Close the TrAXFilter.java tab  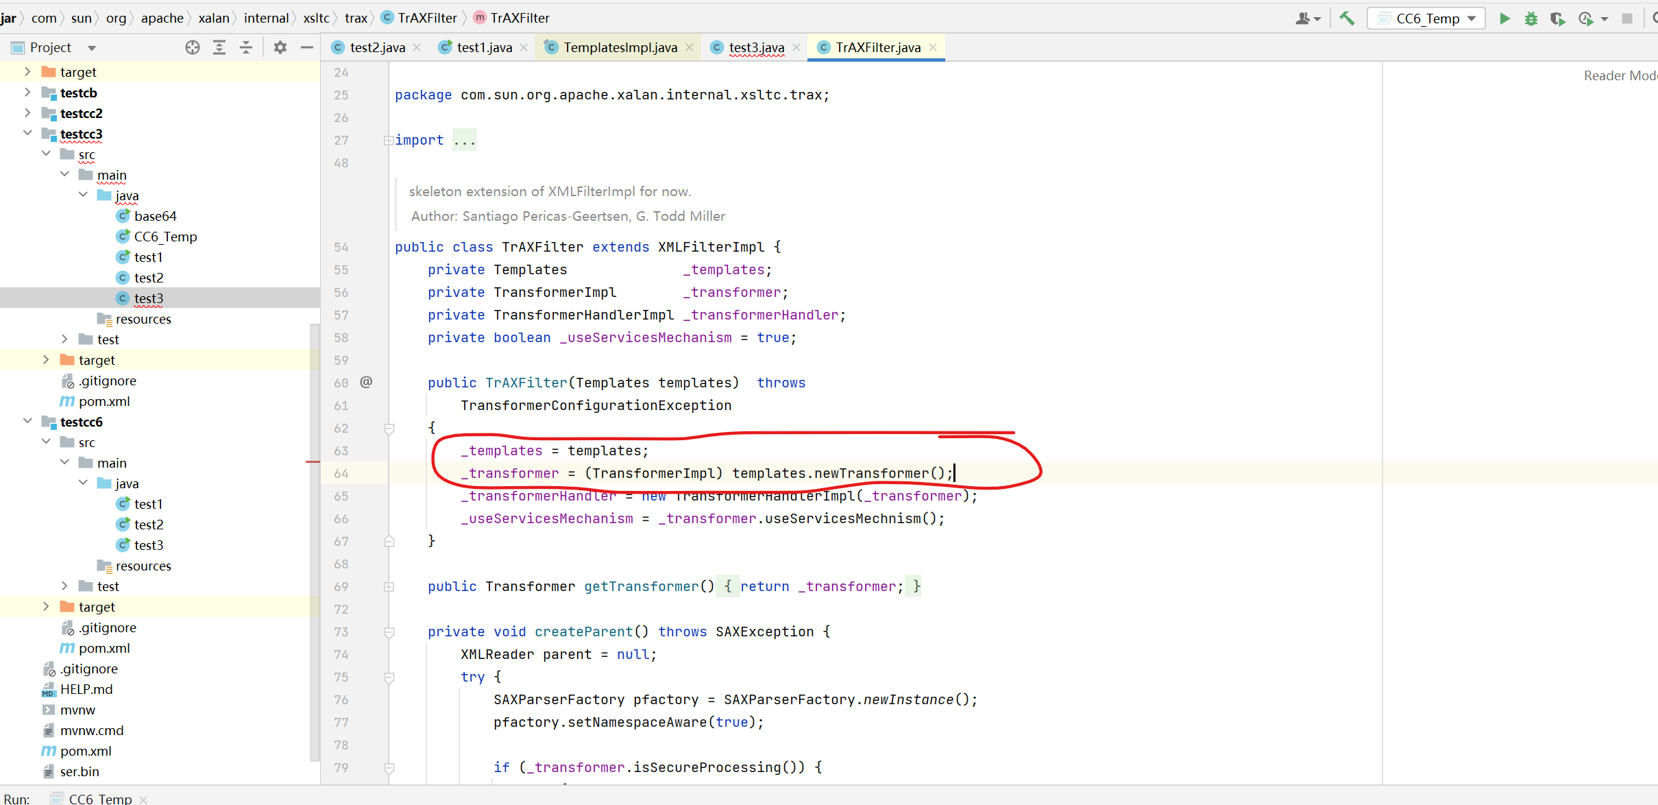click(x=933, y=47)
